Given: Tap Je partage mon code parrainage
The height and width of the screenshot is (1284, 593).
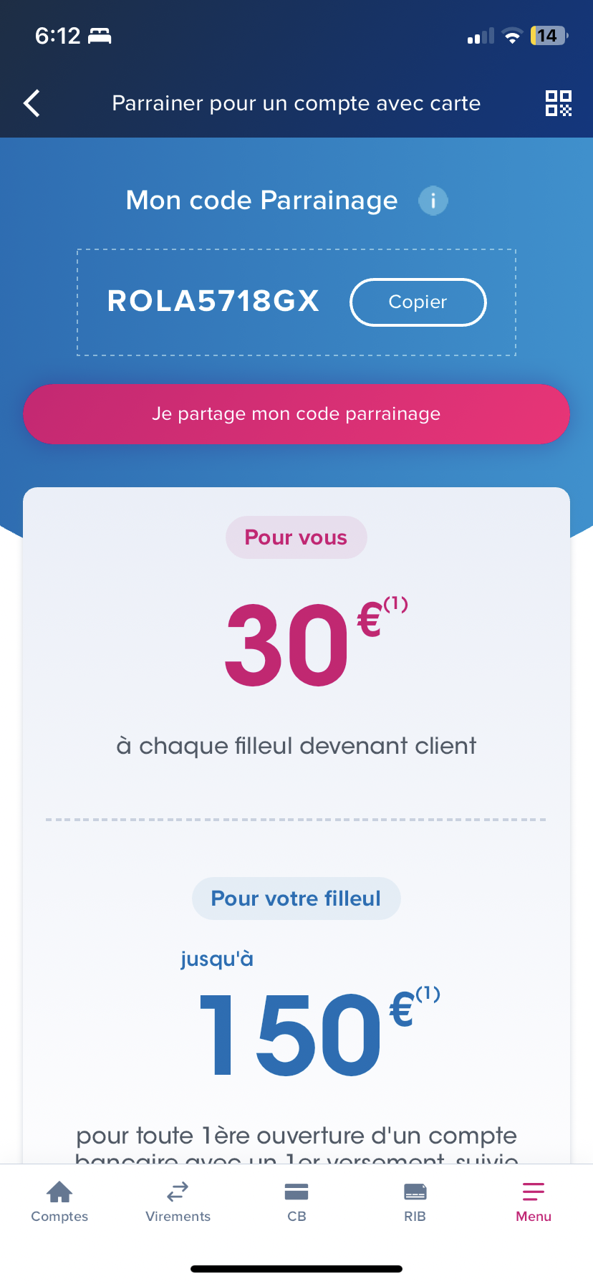Looking at the screenshot, I should (x=296, y=414).
